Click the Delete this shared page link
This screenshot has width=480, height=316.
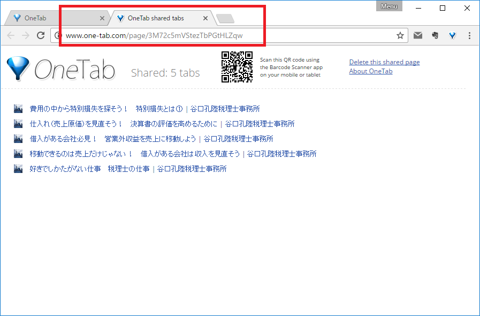384,62
